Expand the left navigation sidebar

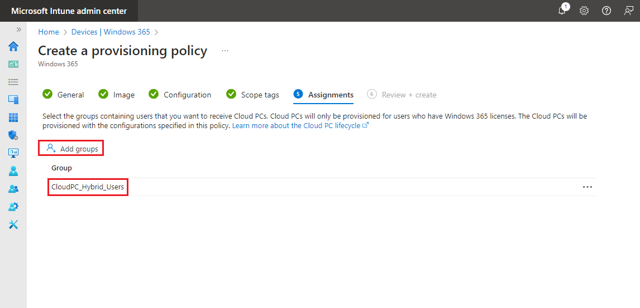tap(19, 30)
